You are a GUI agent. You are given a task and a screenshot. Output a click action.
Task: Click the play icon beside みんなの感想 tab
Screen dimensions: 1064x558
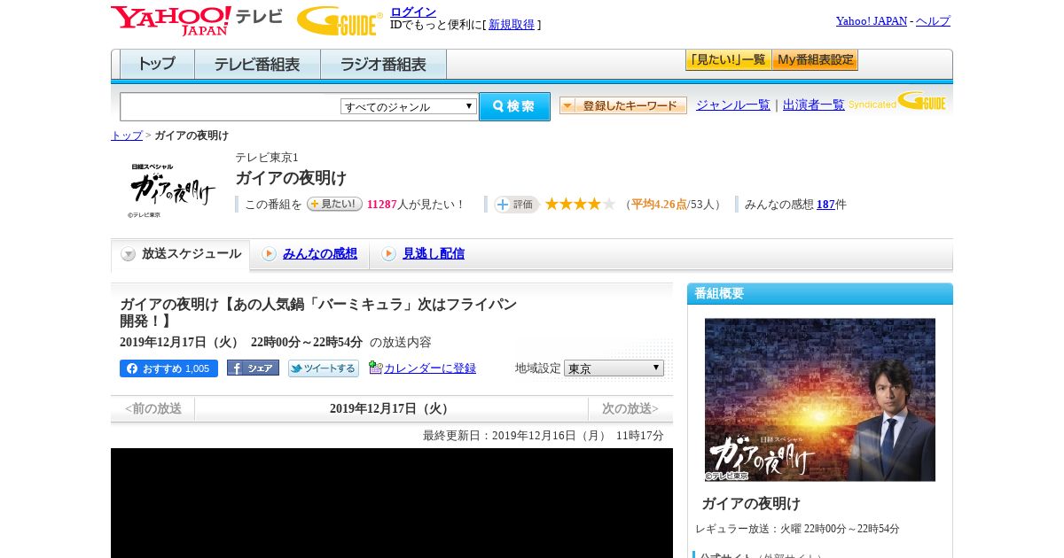click(x=269, y=254)
